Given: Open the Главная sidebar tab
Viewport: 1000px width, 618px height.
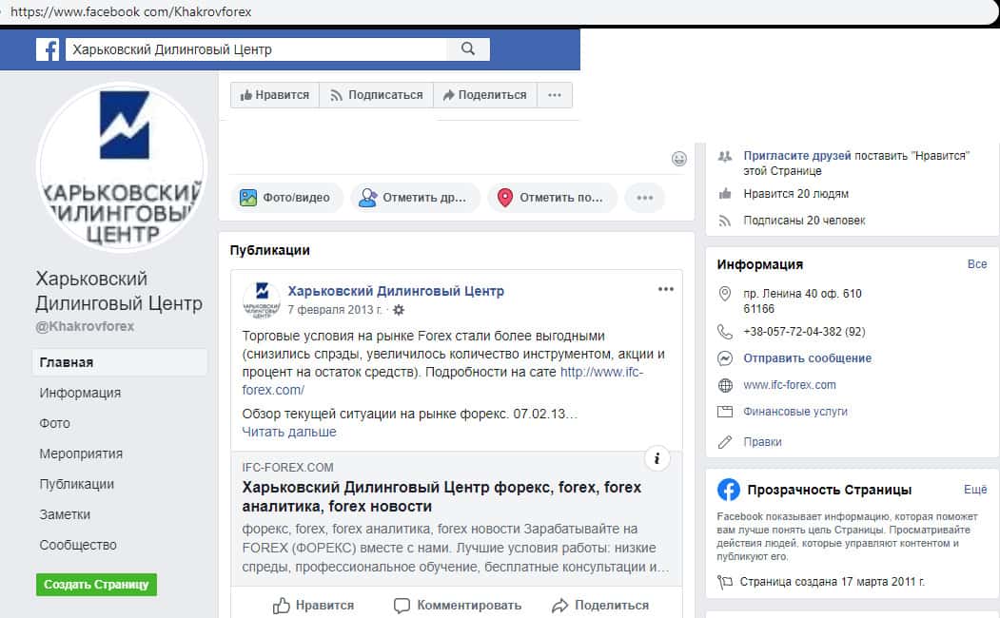Looking at the screenshot, I should click(119, 362).
